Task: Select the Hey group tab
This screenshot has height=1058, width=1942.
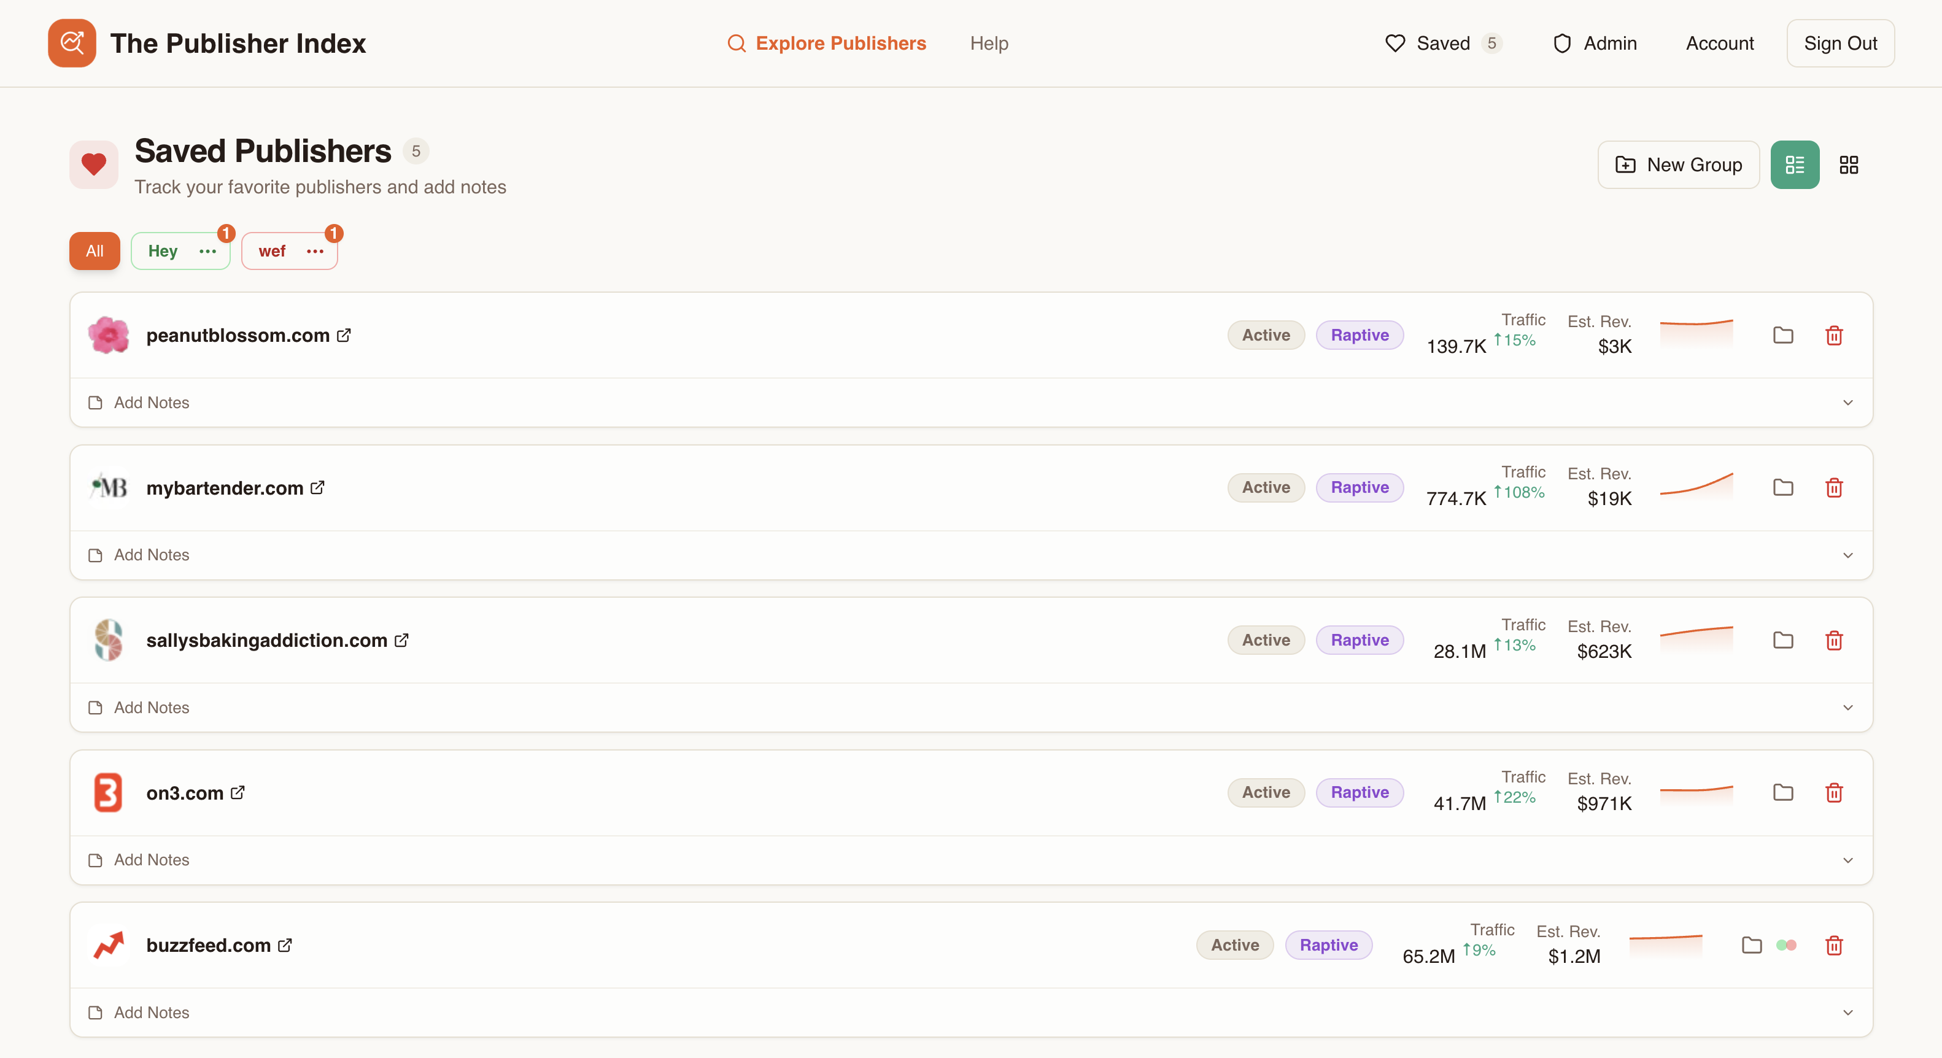Action: click(163, 251)
